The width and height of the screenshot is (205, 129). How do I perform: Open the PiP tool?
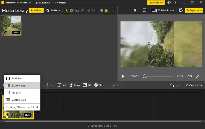[87, 85]
